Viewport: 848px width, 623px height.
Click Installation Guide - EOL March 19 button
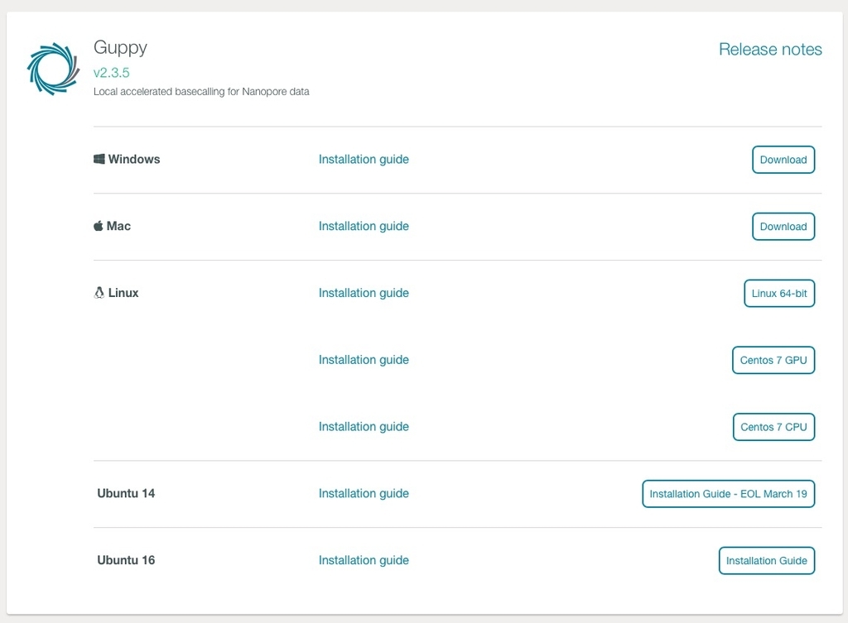[x=729, y=494]
